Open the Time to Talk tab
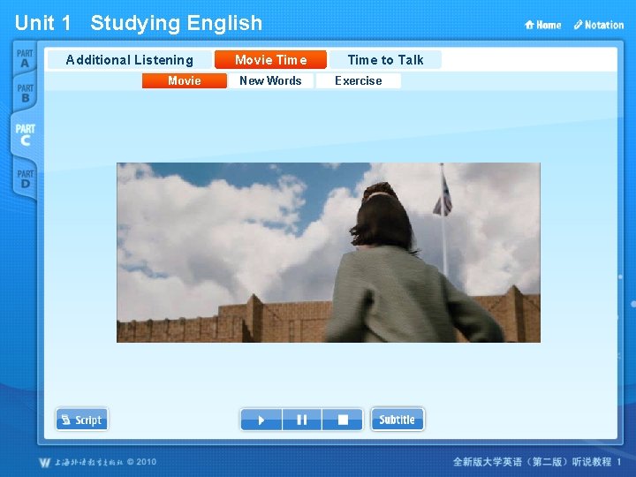The height and width of the screenshot is (477, 636). coord(385,60)
